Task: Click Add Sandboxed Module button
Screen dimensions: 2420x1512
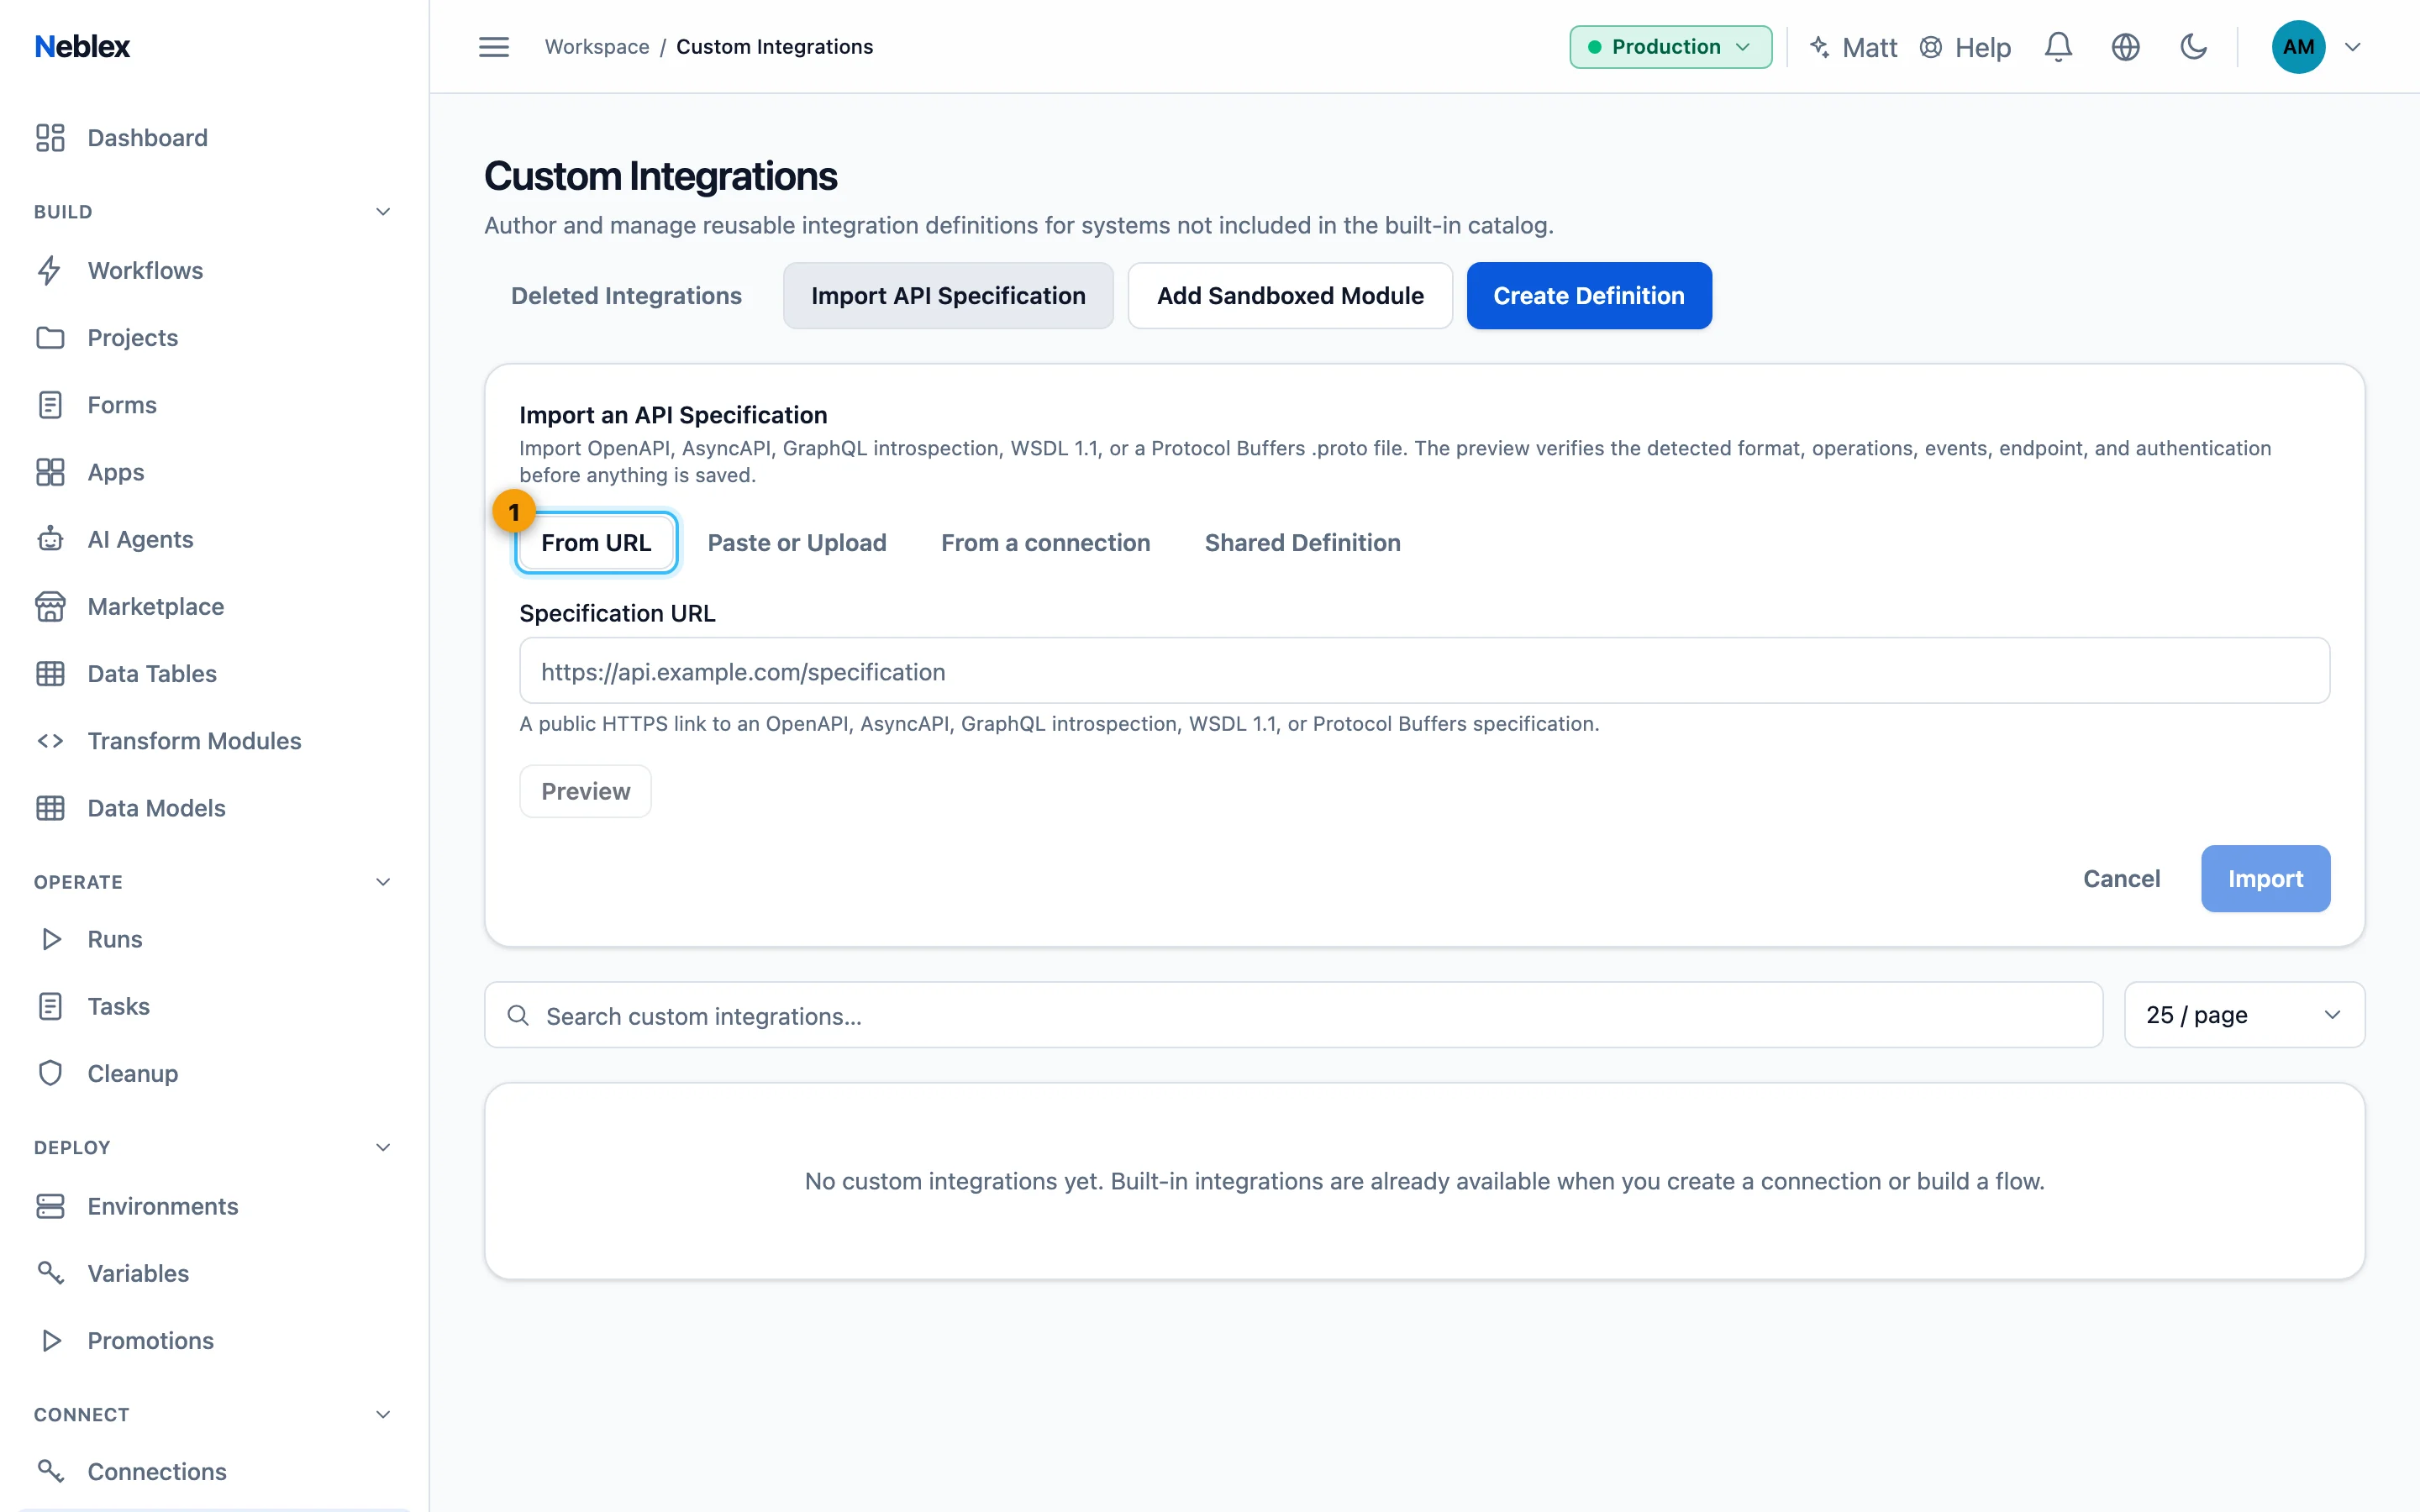Action: [1289, 295]
